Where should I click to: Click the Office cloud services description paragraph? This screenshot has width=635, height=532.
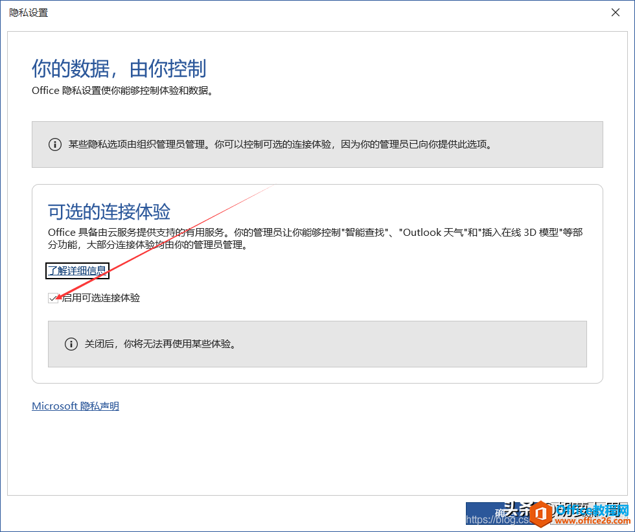[x=315, y=238]
